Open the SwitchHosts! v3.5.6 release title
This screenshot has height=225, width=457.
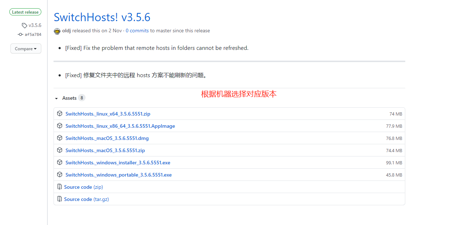[102, 17]
